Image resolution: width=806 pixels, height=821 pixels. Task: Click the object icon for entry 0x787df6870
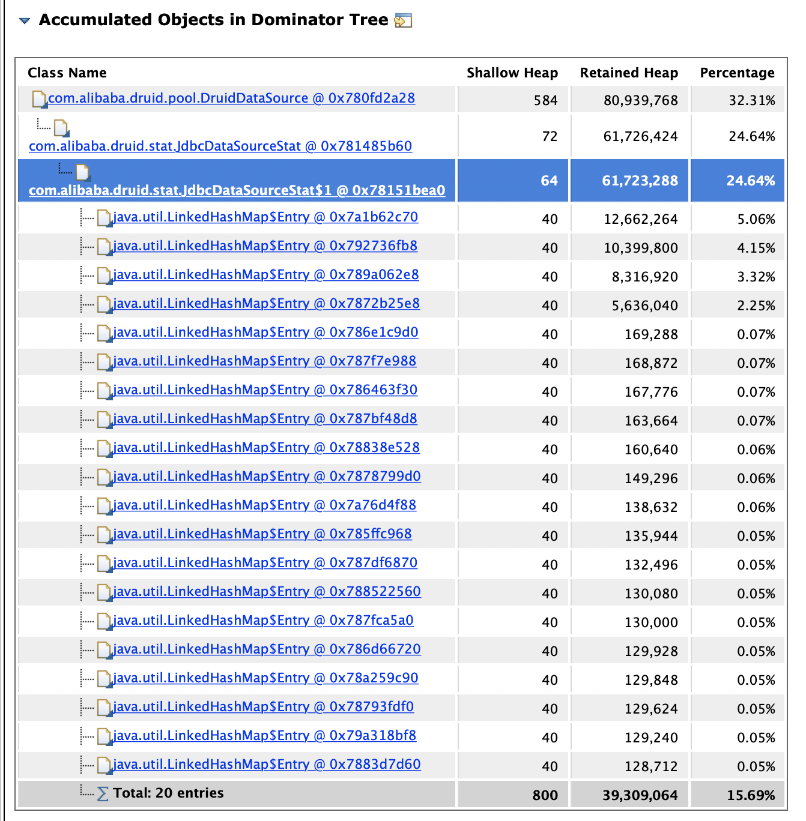[105, 564]
